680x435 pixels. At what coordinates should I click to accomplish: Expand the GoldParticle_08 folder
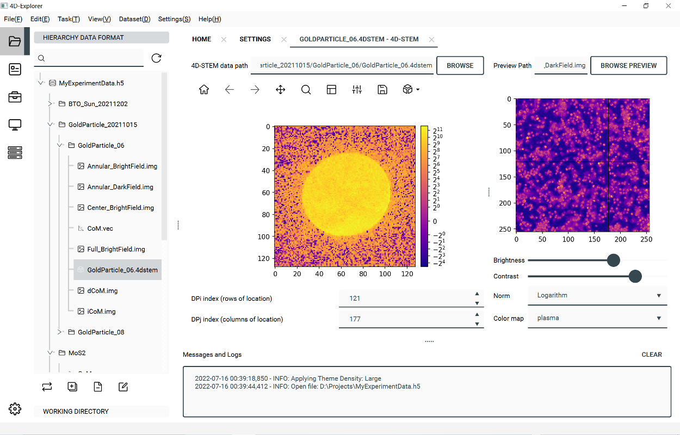tap(60, 332)
